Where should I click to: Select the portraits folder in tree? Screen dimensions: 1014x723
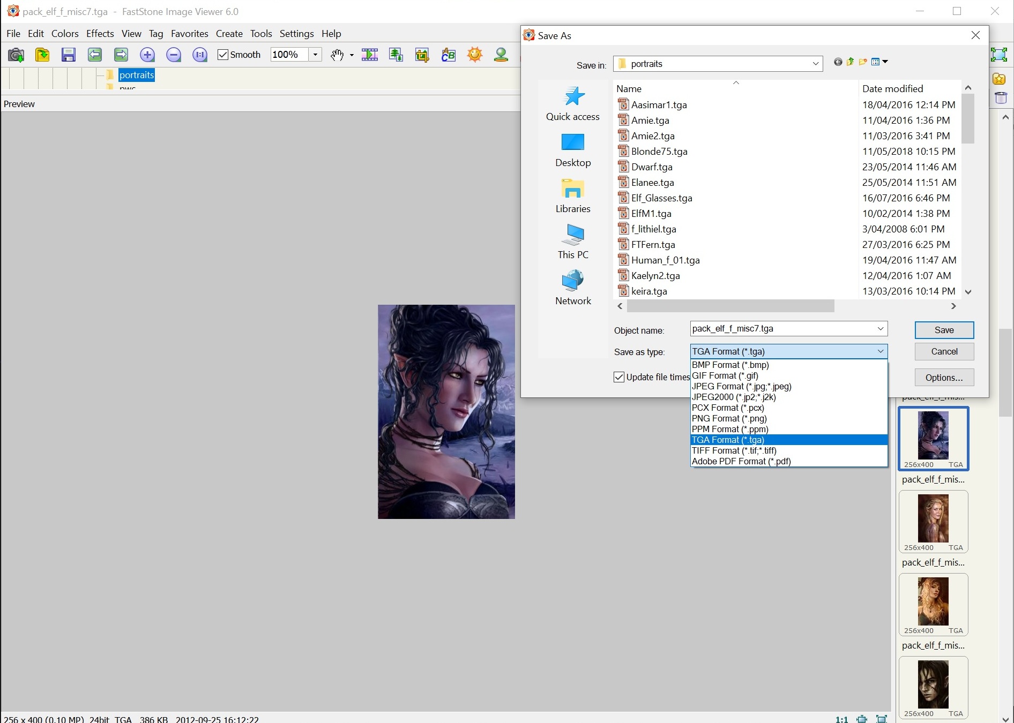[x=137, y=75]
